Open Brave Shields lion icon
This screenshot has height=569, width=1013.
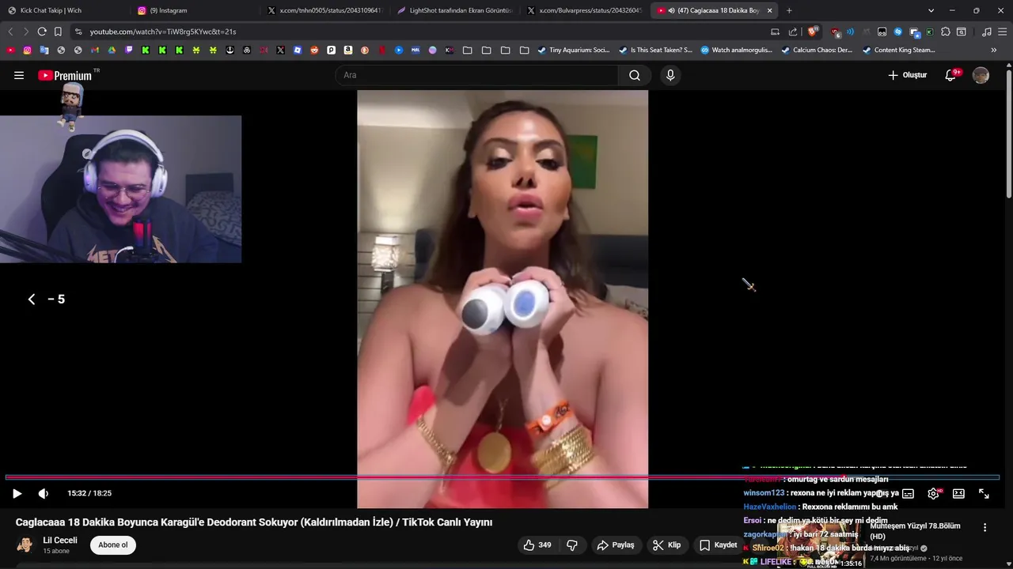[x=813, y=32]
